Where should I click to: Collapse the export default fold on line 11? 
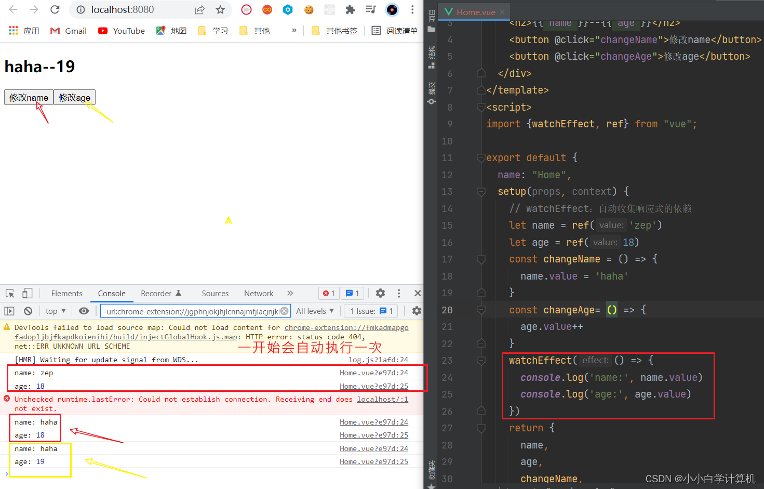click(481, 157)
